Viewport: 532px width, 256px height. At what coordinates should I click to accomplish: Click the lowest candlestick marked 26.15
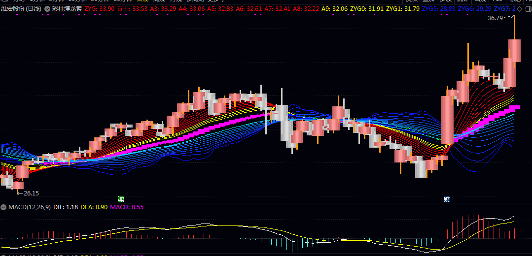coord(18,185)
